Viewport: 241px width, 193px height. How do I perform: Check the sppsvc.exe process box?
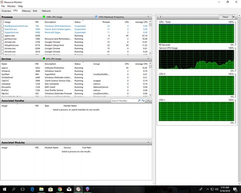click(x=2, y=36)
